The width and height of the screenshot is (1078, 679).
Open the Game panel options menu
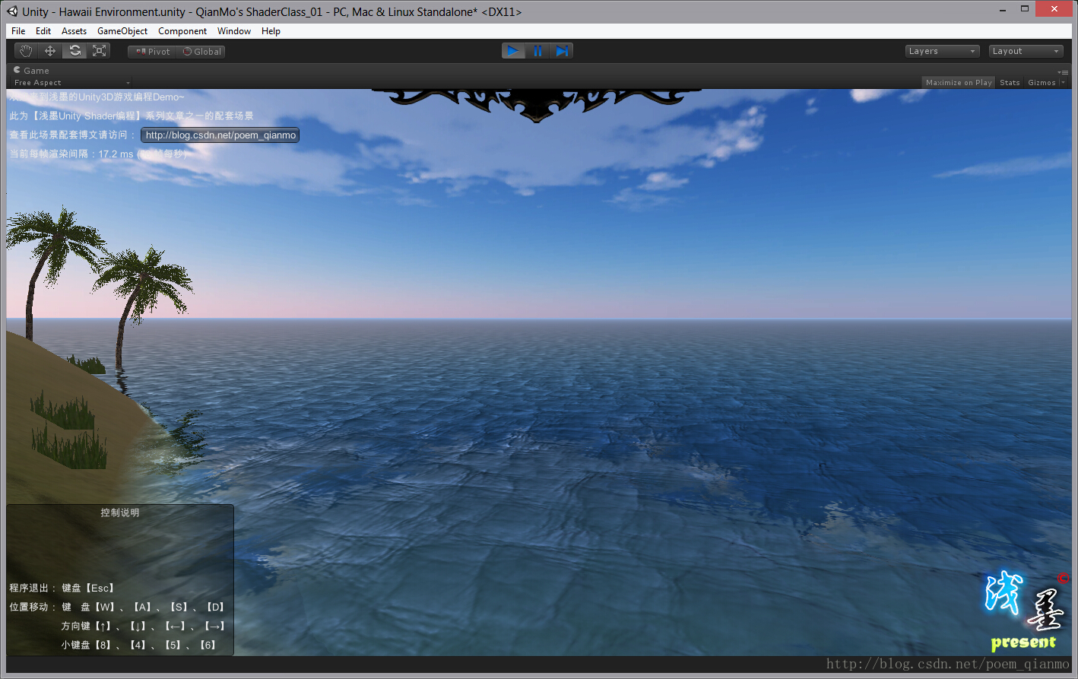[1064, 71]
